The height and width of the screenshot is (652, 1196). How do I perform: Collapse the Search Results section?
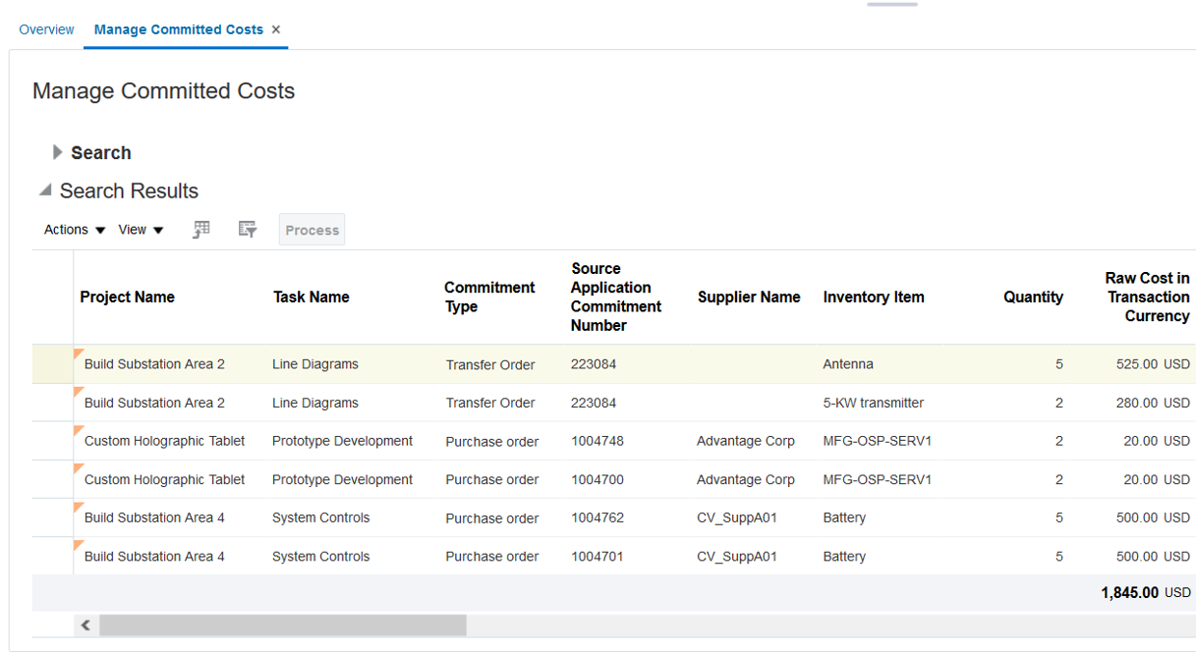point(45,190)
